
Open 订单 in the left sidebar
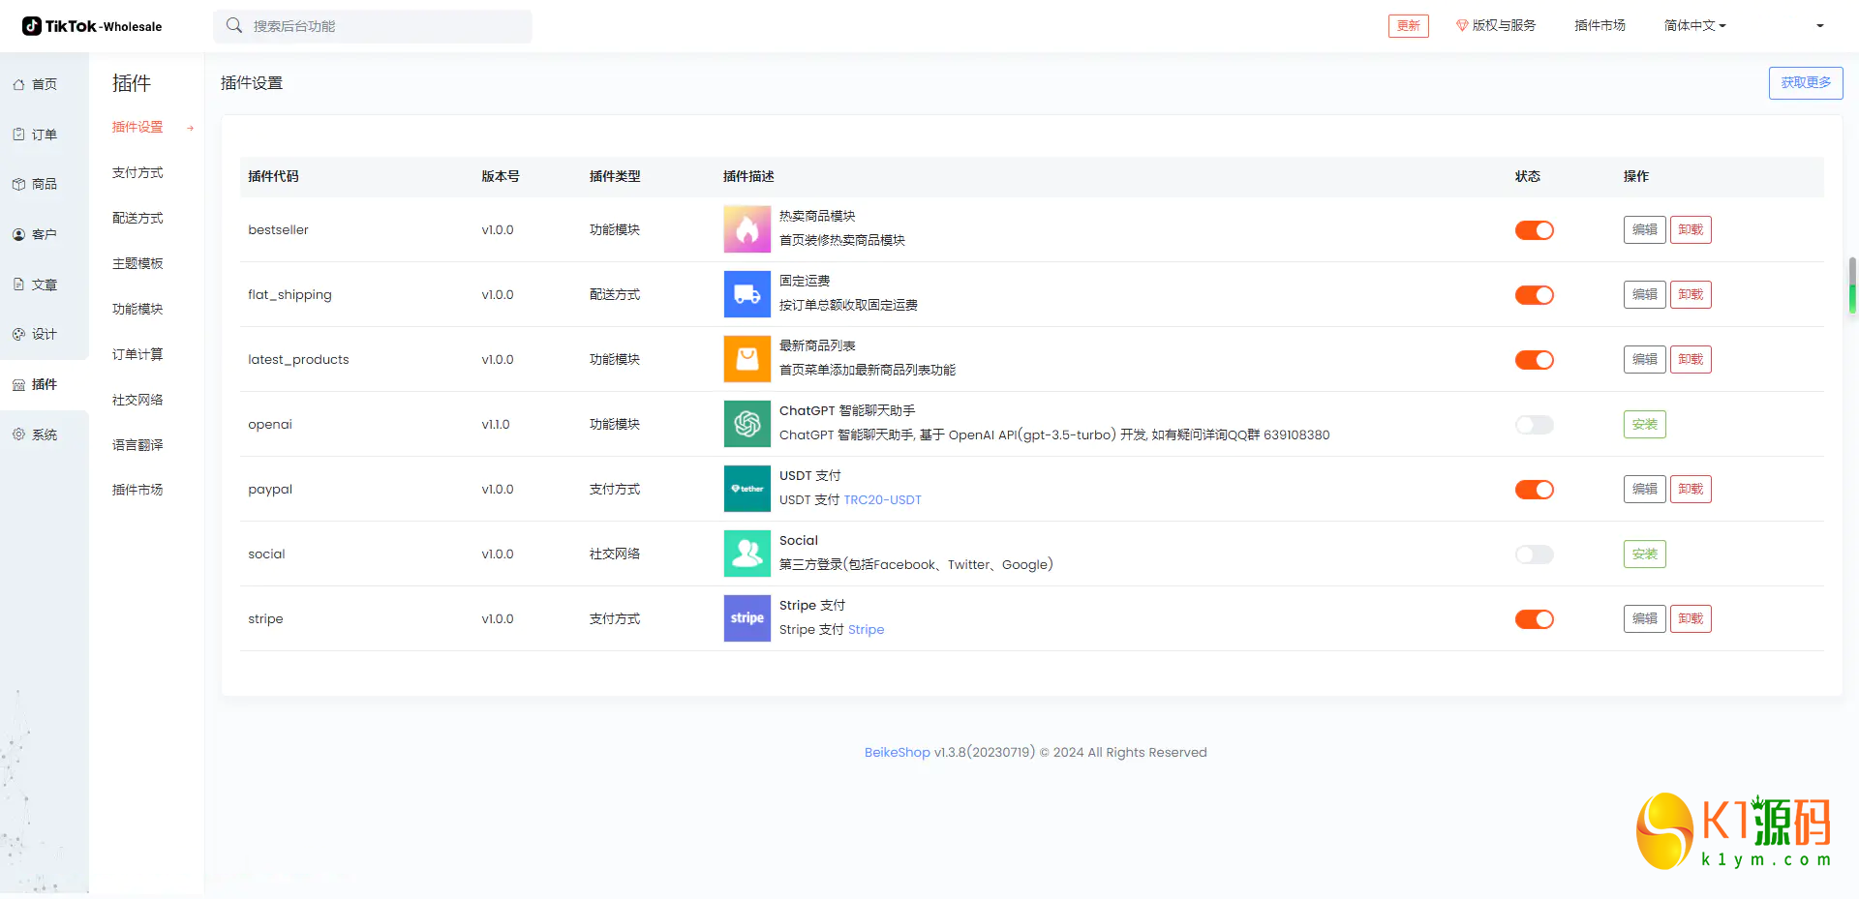click(44, 135)
